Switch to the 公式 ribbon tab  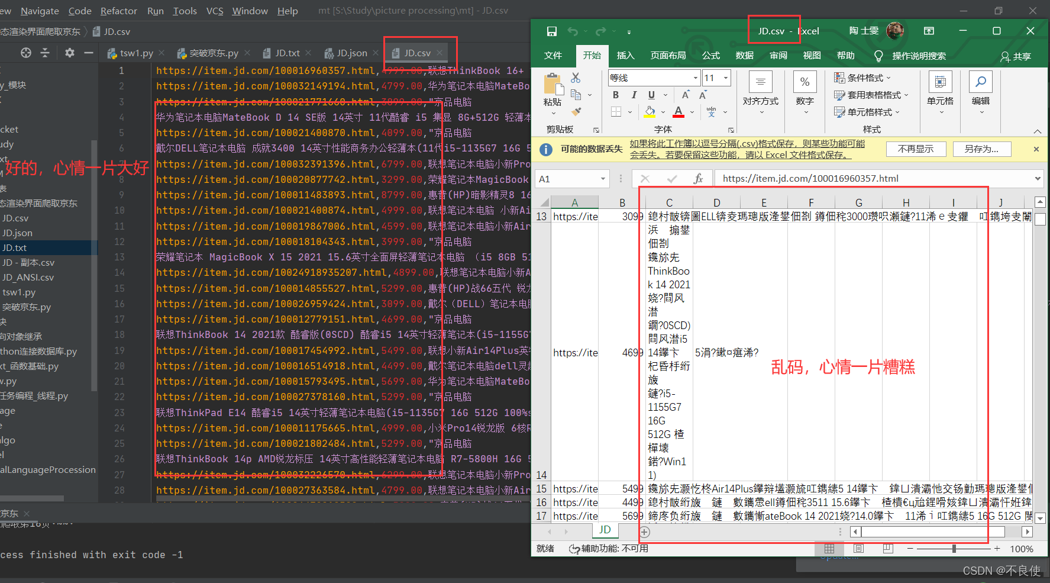coord(711,56)
